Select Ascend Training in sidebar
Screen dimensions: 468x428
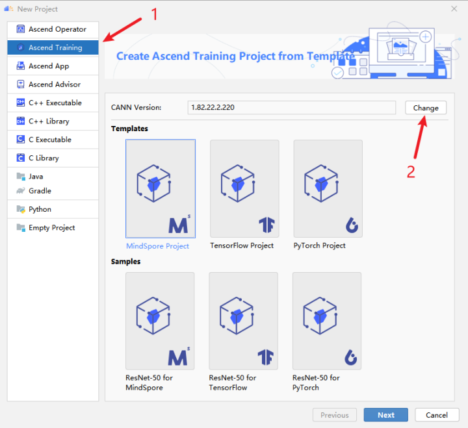[53, 47]
